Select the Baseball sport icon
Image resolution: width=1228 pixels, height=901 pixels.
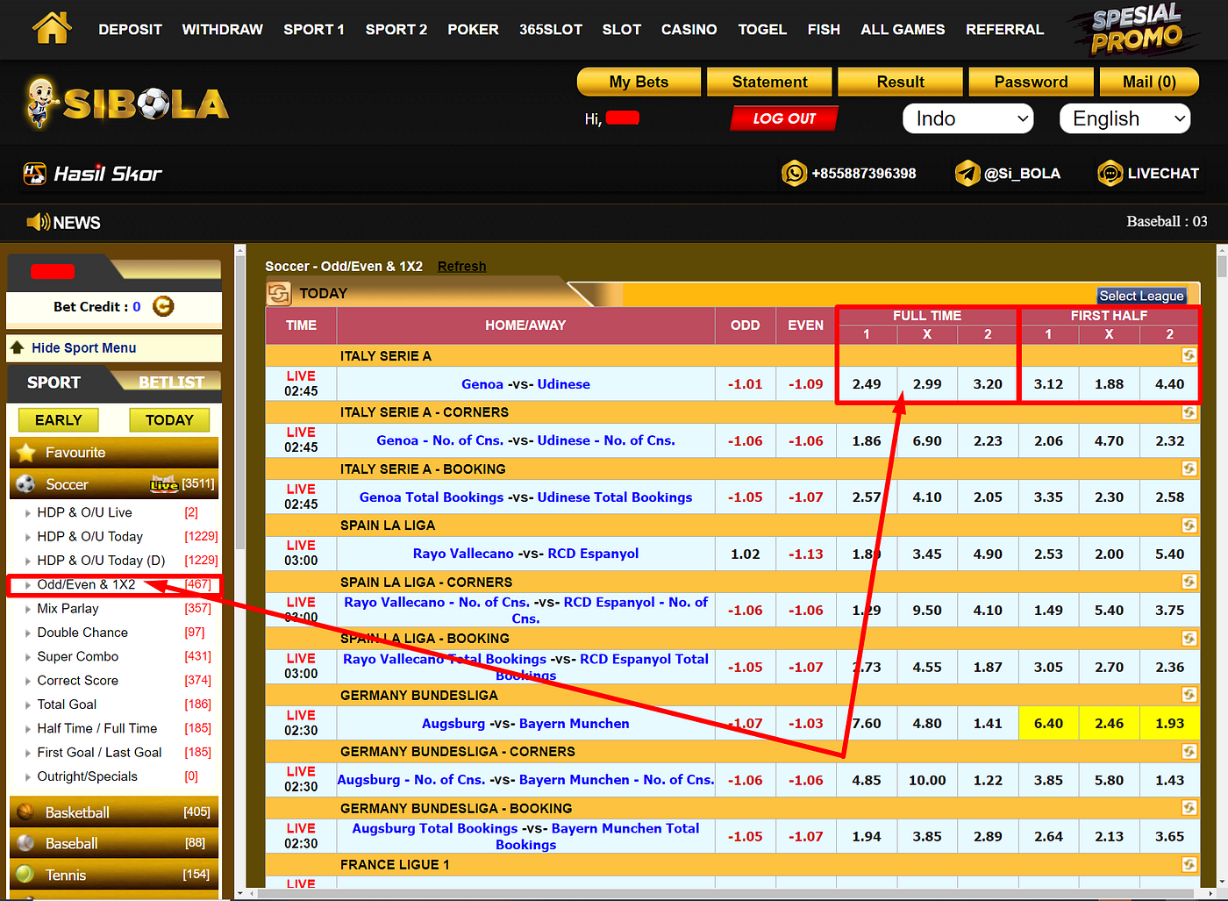[x=25, y=843]
